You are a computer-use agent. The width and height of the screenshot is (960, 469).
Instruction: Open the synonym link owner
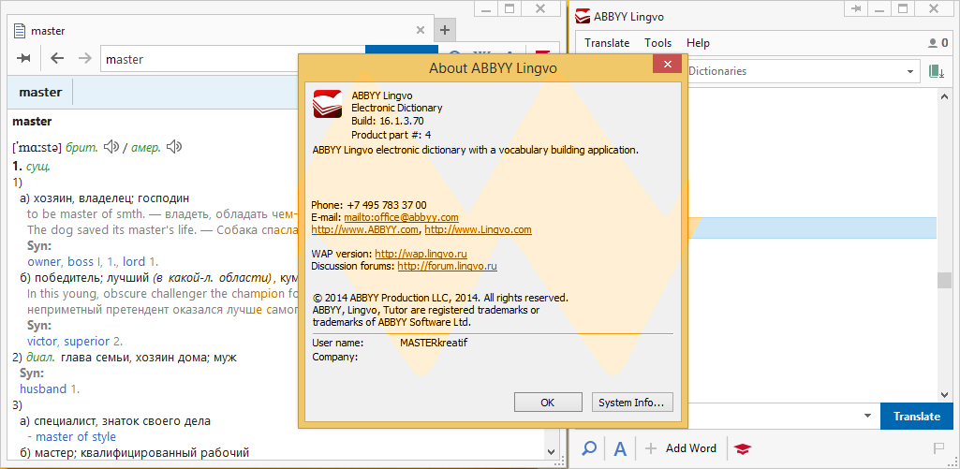click(x=44, y=262)
